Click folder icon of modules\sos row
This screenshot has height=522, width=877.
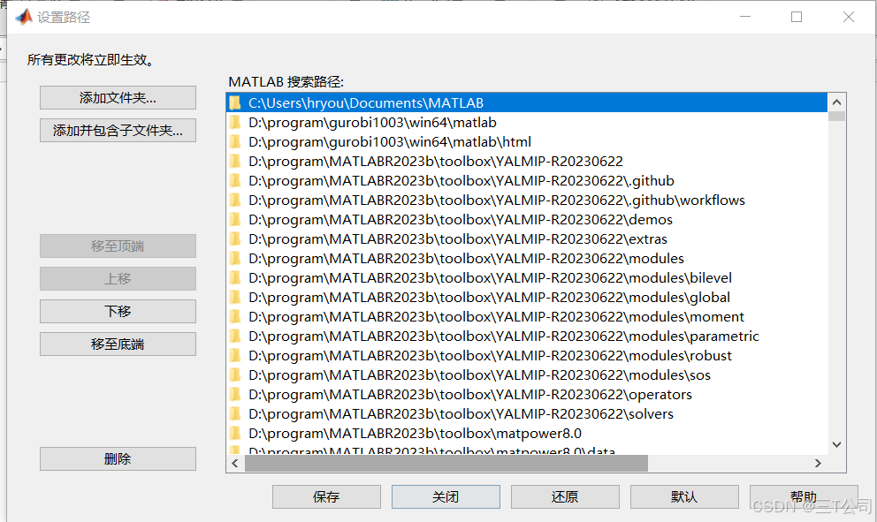[x=235, y=375]
